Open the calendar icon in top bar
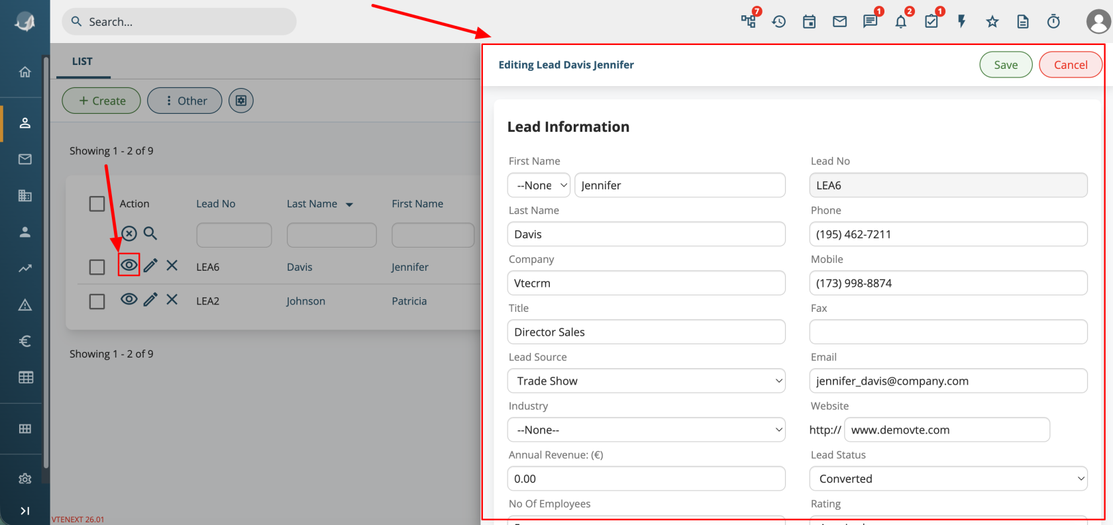 tap(810, 22)
